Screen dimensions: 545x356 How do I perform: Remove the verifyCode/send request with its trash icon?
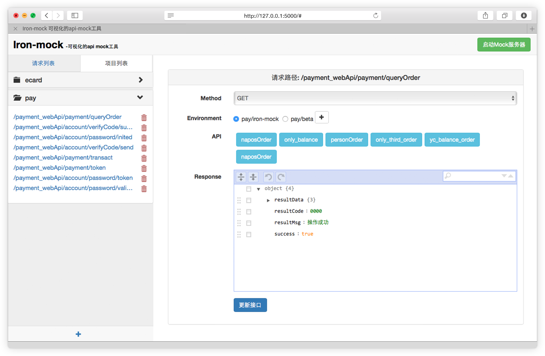click(144, 148)
